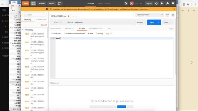Viewport: 198px width, 111px height.
Task: Open the POST method dropdown
Action: (58, 23)
